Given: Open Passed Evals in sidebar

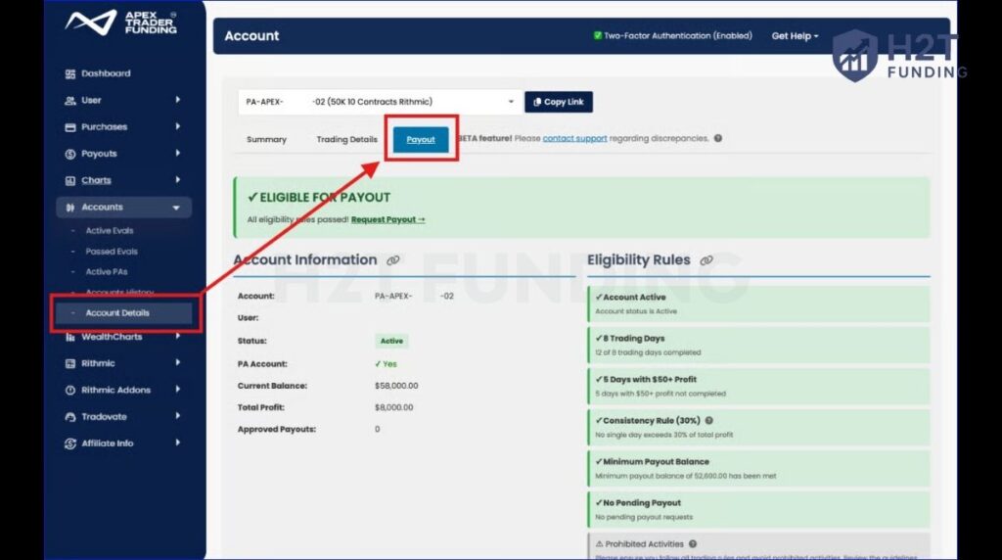Looking at the screenshot, I should [112, 252].
